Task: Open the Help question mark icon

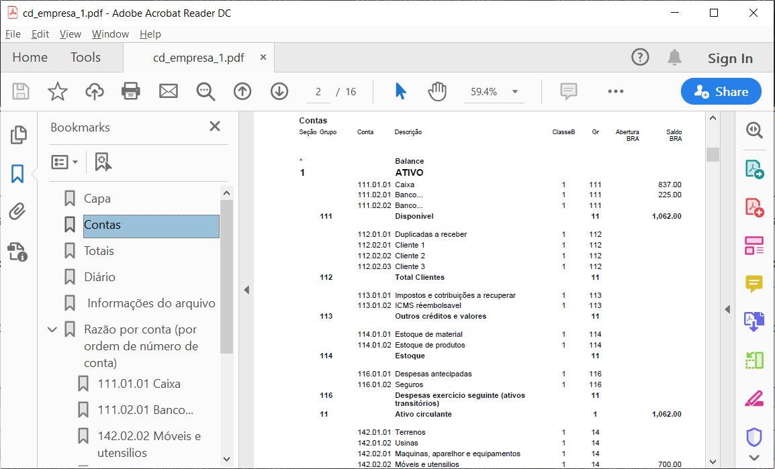Action: click(640, 57)
